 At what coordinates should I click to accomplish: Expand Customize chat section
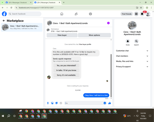(x=132, y=51)
